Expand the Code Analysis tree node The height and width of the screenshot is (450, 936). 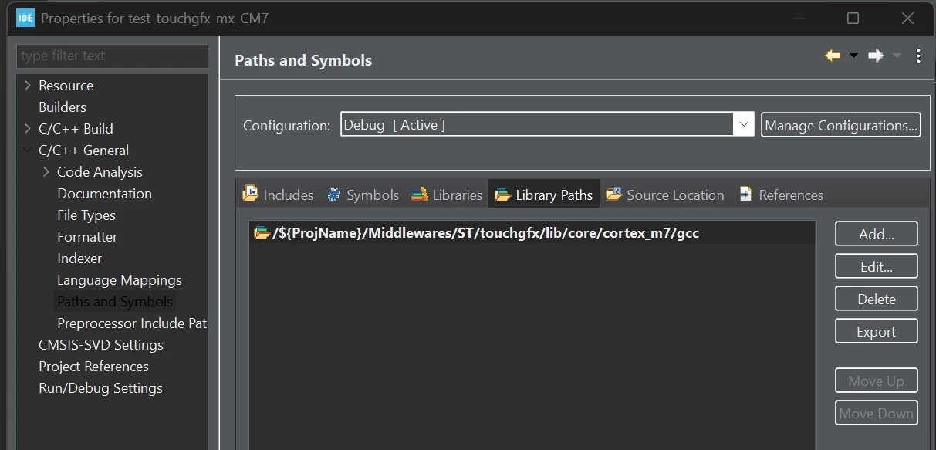pos(46,171)
